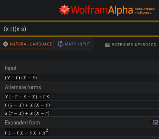
Task: Open the Extended Keyboard
Action: (x=131, y=45)
